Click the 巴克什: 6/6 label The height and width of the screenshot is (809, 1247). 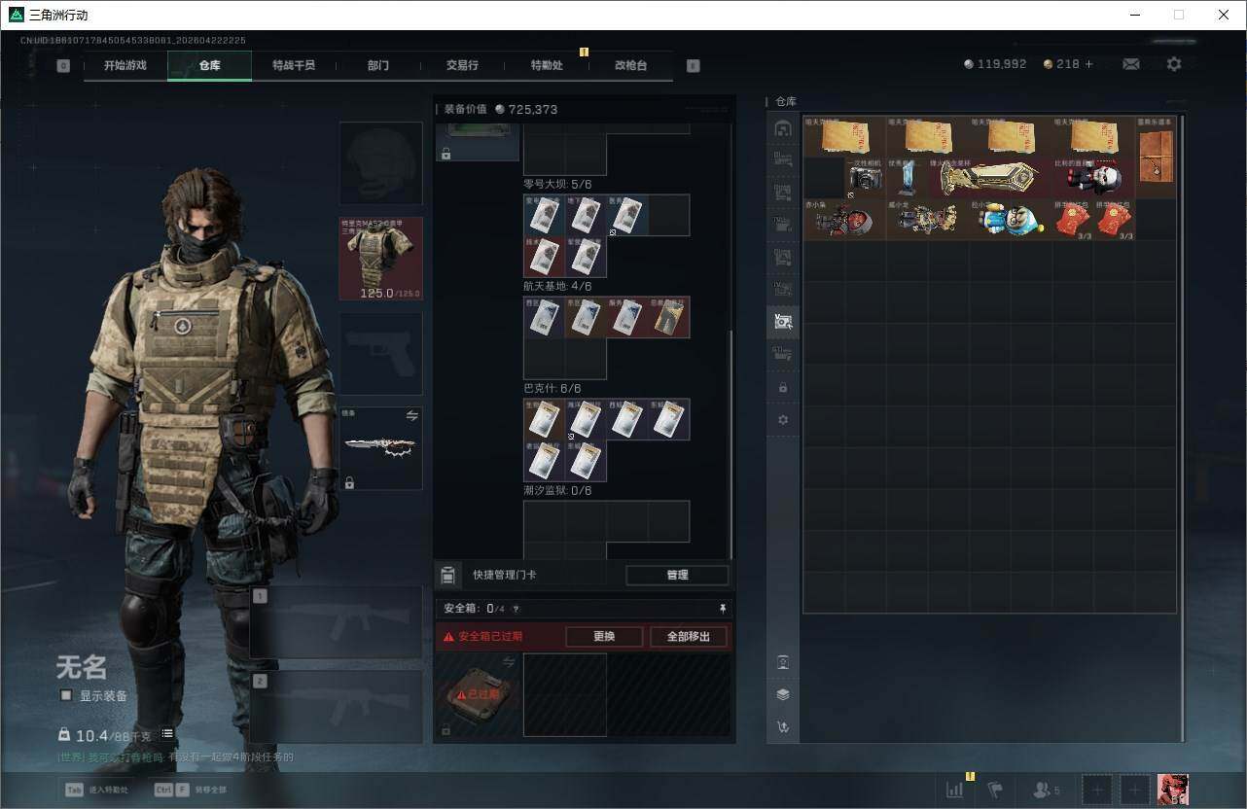tap(552, 388)
